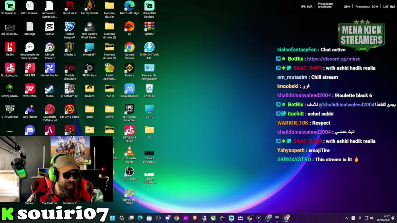Screen dimensions: 397x223
Task: Switch to Discord in the taskbar
Action: (167, 218)
